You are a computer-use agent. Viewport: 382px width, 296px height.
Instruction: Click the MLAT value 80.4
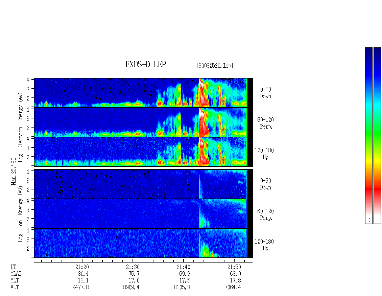pyautogui.click(x=83, y=274)
